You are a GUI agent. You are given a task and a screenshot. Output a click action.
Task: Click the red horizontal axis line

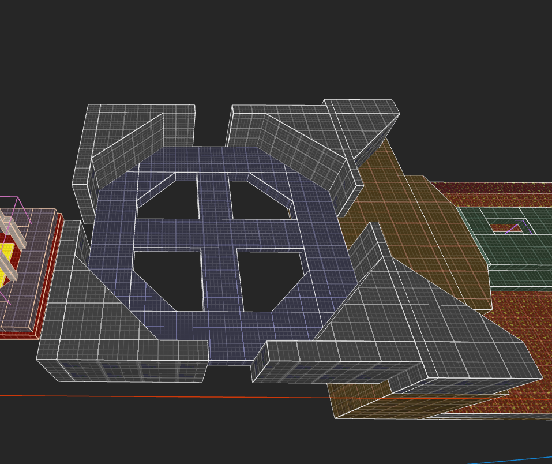pyautogui.click(x=115, y=396)
